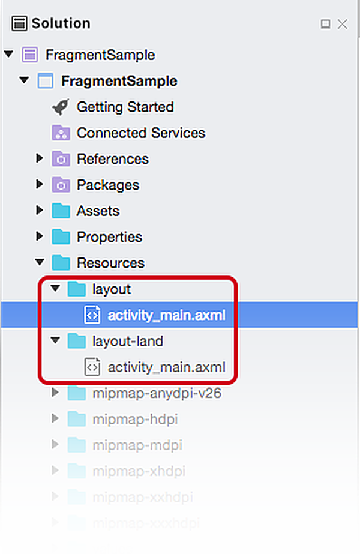Screen dimensions: 360x554
Task: Select the Getting Started item
Action: tap(125, 107)
